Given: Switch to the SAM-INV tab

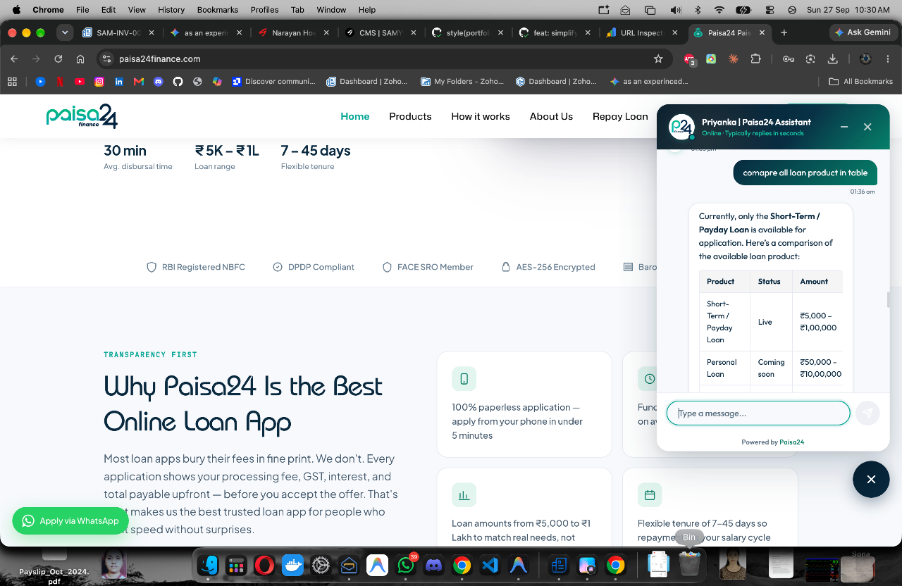Looking at the screenshot, I should tap(118, 32).
